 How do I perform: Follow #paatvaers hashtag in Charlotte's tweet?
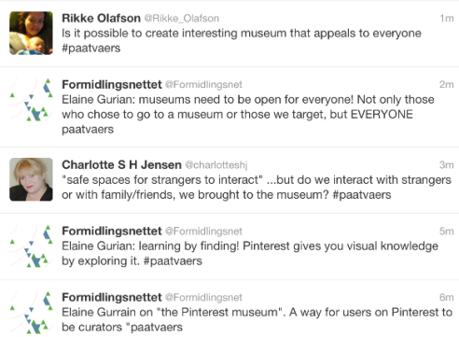tap(362, 195)
